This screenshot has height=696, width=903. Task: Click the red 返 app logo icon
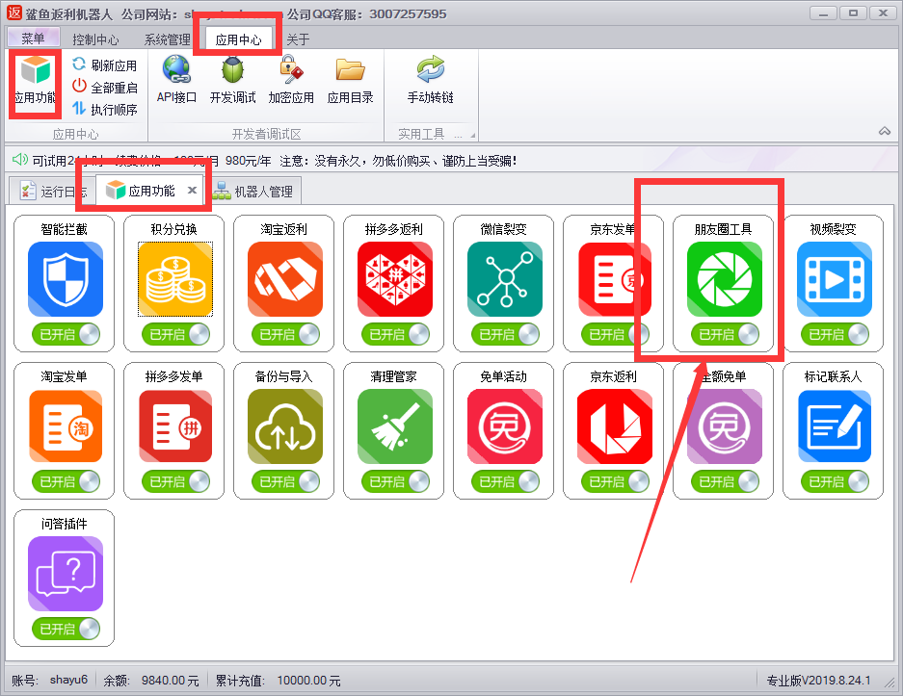point(13,13)
